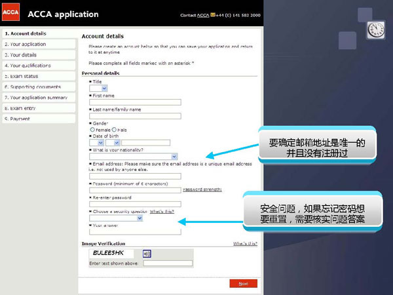
Task: Open the Title dropdown
Action: point(98,88)
